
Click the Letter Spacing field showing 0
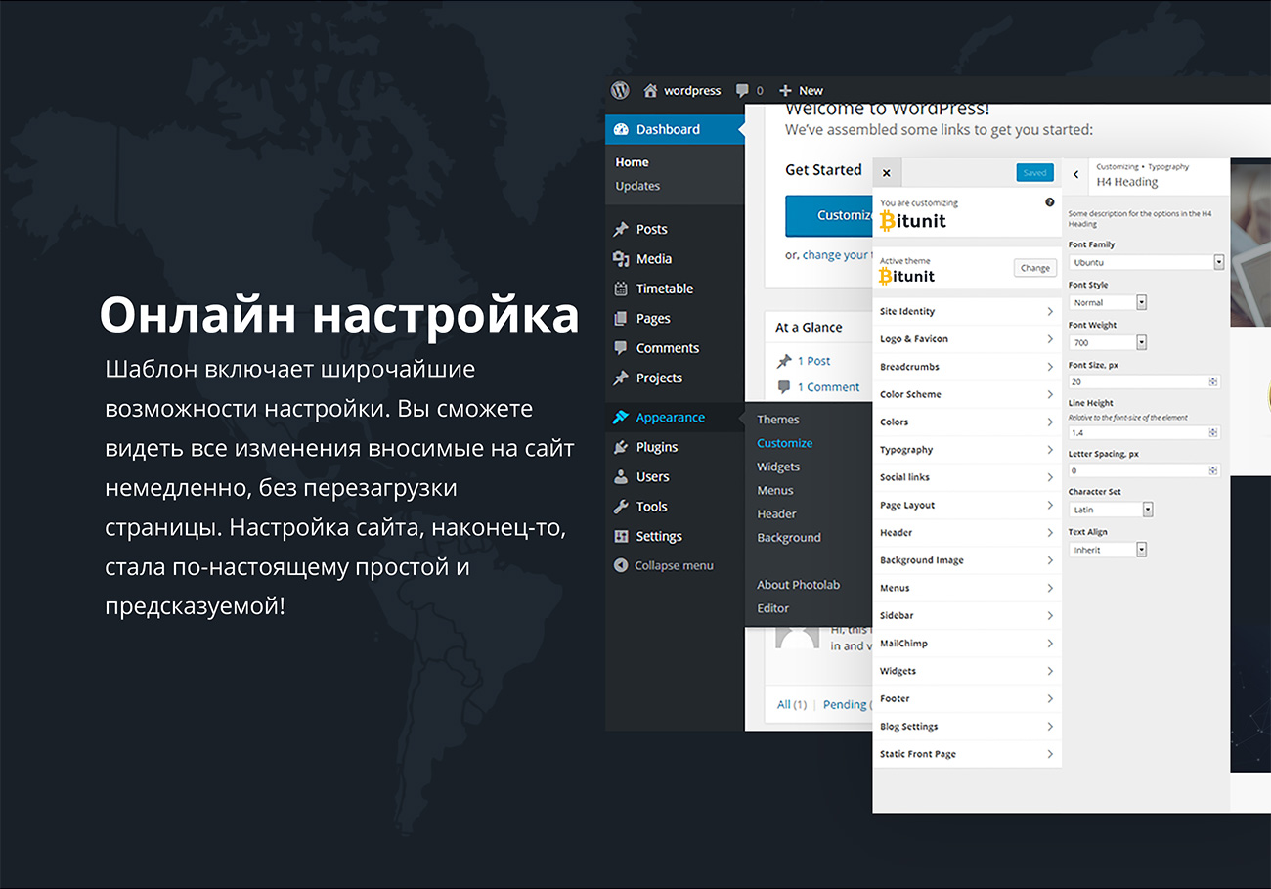click(x=1144, y=470)
